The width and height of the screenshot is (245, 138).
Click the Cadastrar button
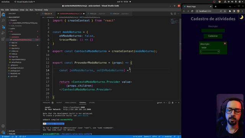pyautogui.click(x=213, y=36)
